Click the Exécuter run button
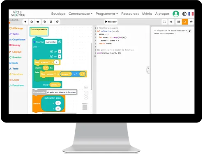This screenshot has width=203, height=154. (111, 22)
